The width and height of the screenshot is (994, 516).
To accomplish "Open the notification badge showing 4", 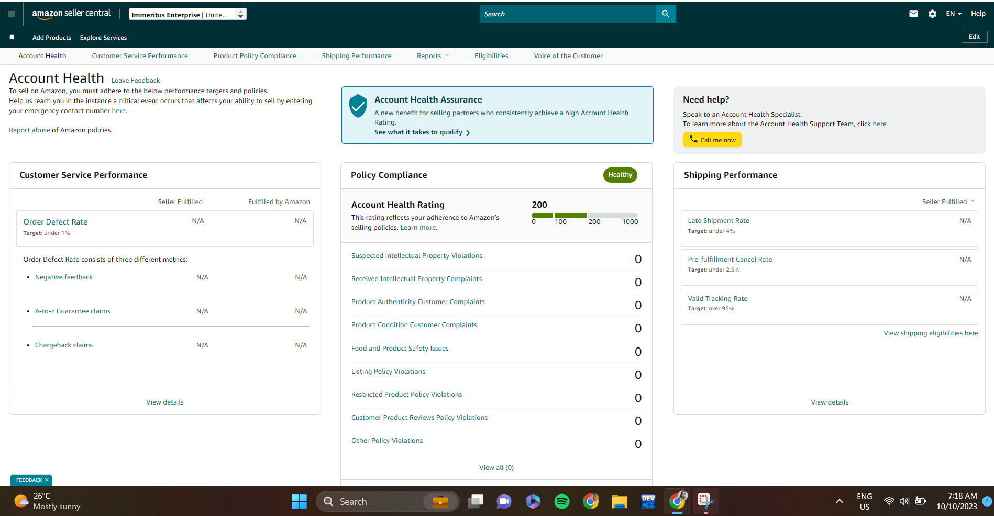I will pyautogui.click(x=987, y=501).
